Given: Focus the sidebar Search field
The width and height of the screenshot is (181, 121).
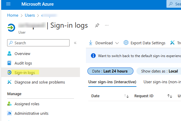Looking at the screenshot, I should coord(38,43).
